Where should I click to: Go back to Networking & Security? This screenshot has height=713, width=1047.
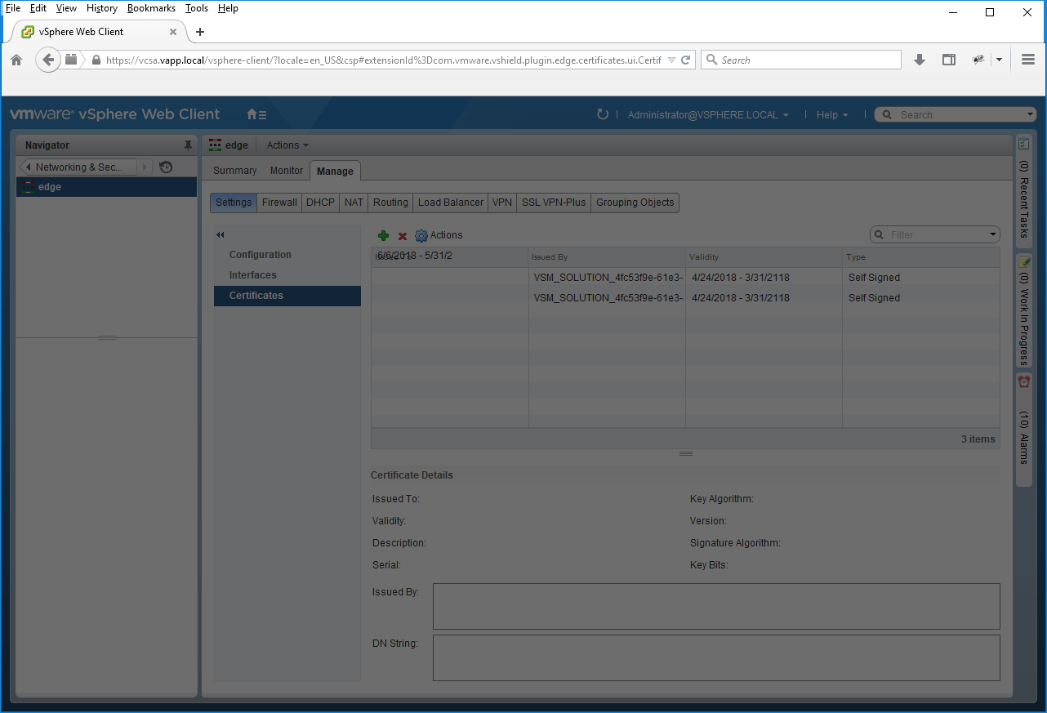click(x=78, y=167)
